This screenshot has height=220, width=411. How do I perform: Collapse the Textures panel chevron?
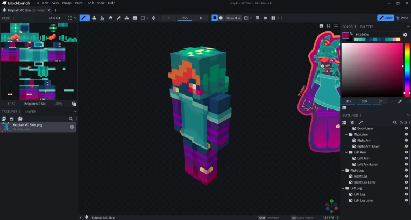click(x=75, y=112)
